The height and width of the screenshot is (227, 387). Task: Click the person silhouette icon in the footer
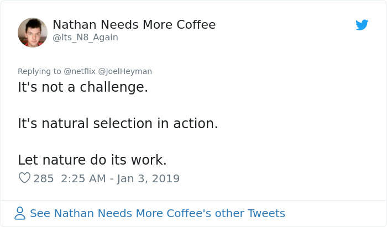20,213
